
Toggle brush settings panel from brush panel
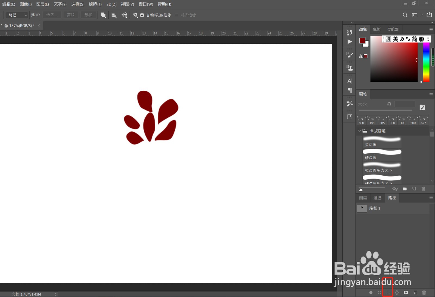coord(422,107)
